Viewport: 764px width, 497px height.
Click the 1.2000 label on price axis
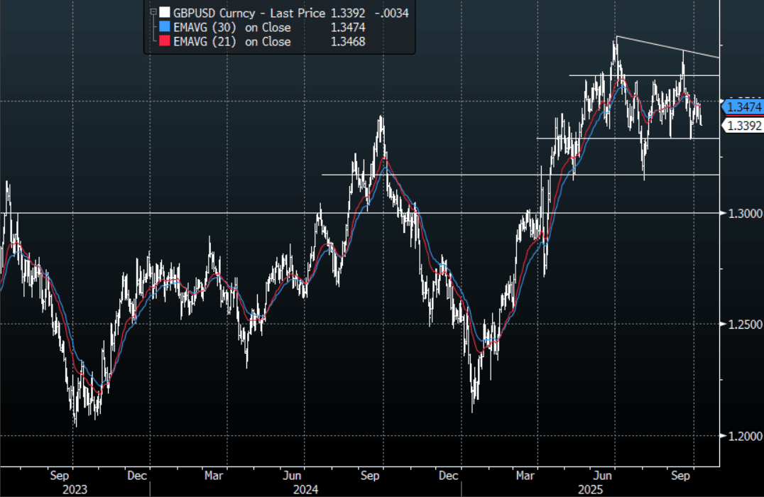pyautogui.click(x=741, y=436)
